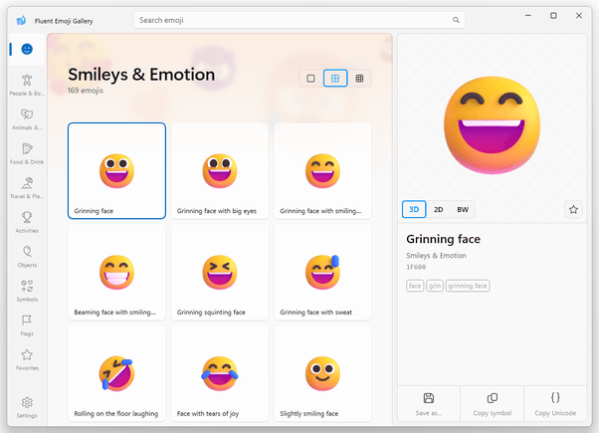Viewport: 599px width, 433px height.
Task: Click Copy Unicode button
Action: (x=555, y=404)
